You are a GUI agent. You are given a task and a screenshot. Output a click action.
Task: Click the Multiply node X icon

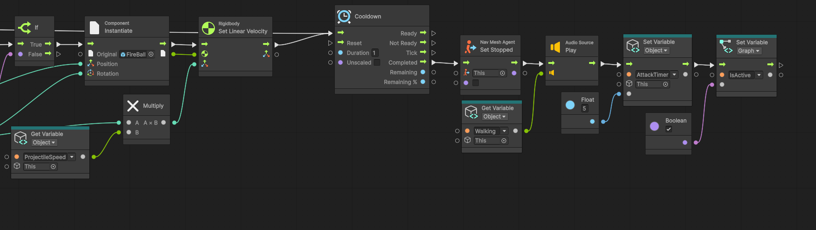tap(133, 106)
